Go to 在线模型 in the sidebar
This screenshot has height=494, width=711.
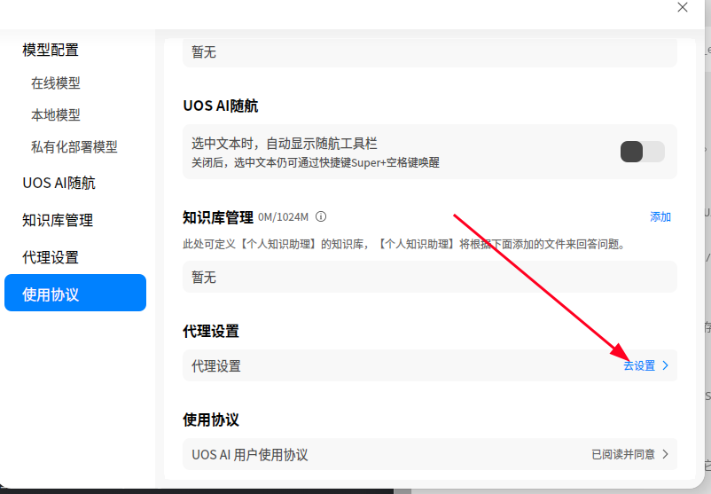[56, 83]
